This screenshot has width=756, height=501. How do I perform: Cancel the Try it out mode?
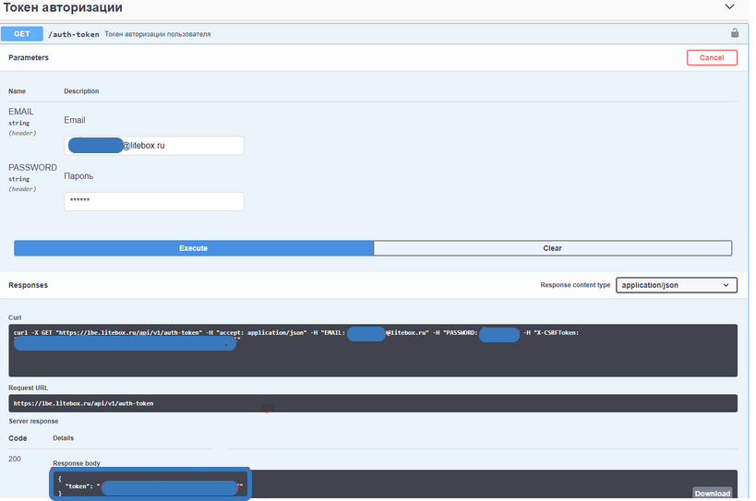click(x=711, y=57)
